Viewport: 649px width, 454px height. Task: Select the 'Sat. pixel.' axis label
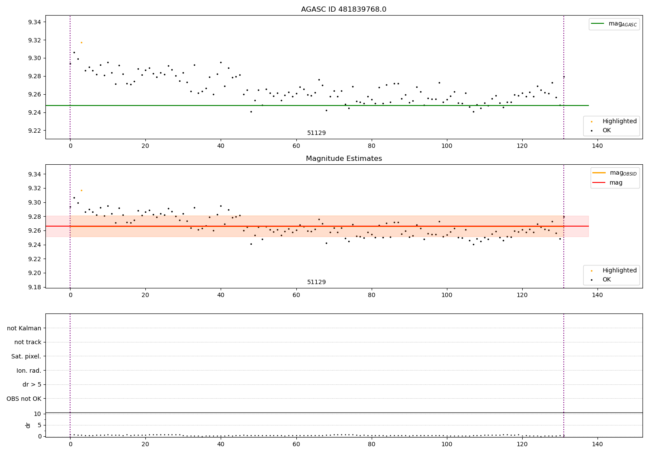coord(26,356)
